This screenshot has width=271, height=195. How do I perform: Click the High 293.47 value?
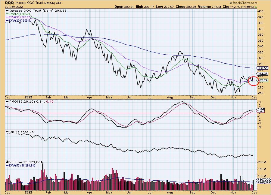click(x=145, y=7)
